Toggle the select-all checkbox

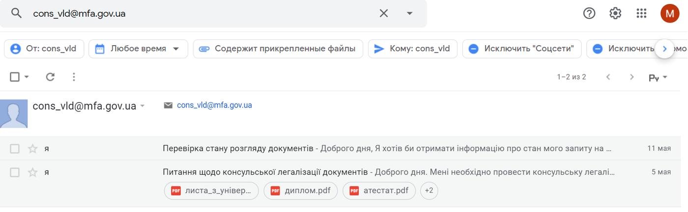pyautogui.click(x=15, y=77)
